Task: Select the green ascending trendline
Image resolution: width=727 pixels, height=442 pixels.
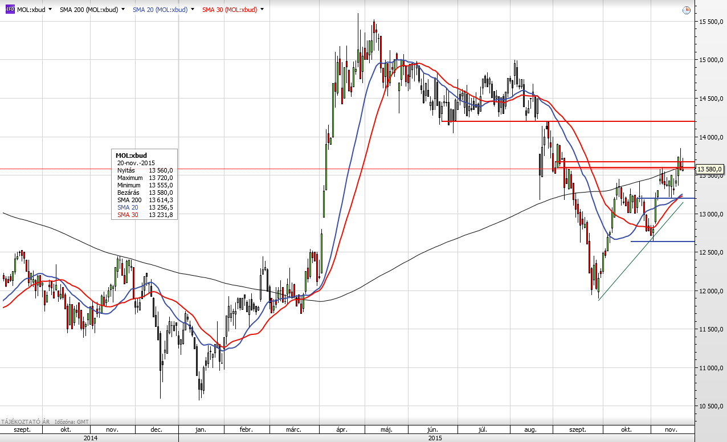Action: (x=640, y=251)
